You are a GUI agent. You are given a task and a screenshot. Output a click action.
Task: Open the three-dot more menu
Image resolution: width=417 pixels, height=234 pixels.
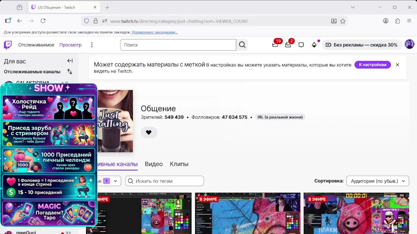92,45
